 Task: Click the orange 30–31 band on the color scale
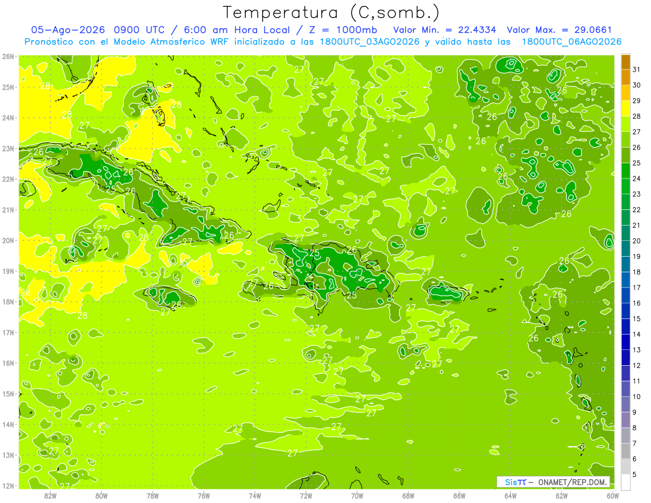point(626,78)
